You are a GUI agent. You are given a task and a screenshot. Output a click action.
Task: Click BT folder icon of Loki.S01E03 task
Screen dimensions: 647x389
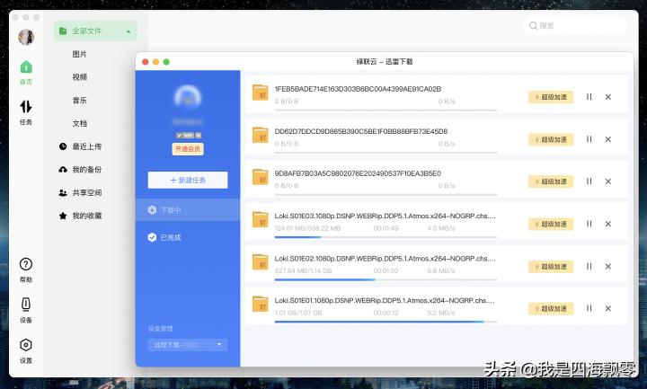coord(261,220)
